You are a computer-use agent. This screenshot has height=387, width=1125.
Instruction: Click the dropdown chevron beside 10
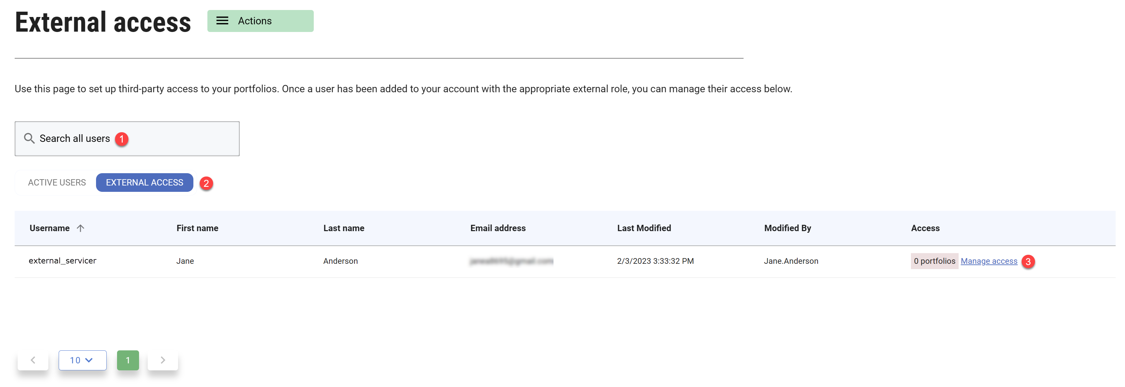point(89,360)
